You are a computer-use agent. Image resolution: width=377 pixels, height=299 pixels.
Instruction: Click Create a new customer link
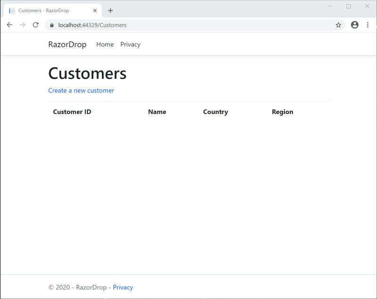pyautogui.click(x=81, y=90)
